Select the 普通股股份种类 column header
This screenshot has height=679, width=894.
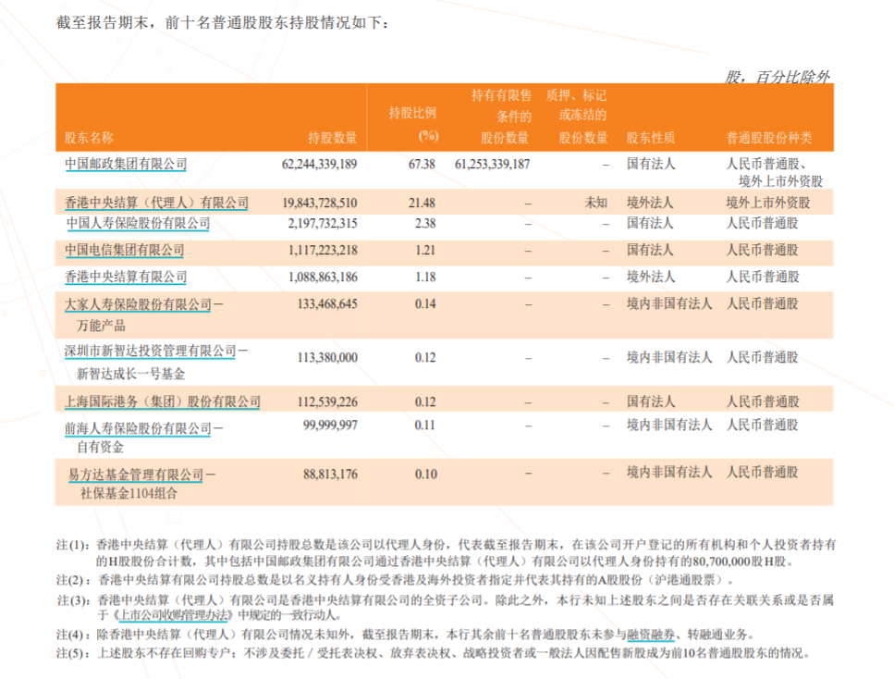(x=769, y=138)
